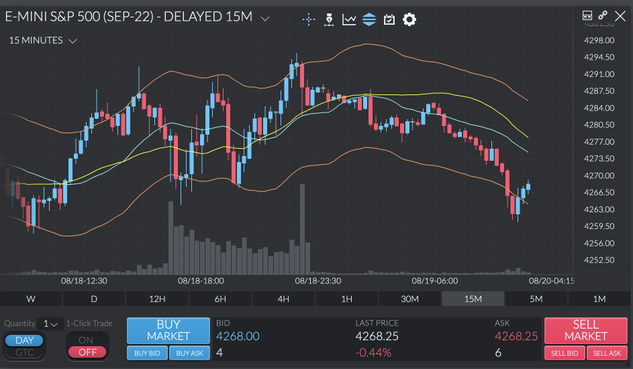
Task: Open the Quantity dropdown
Action: [50, 323]
